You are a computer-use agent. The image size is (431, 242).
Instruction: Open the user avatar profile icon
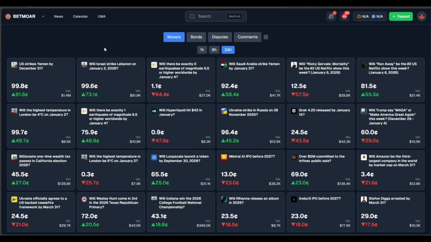point(422,16)
